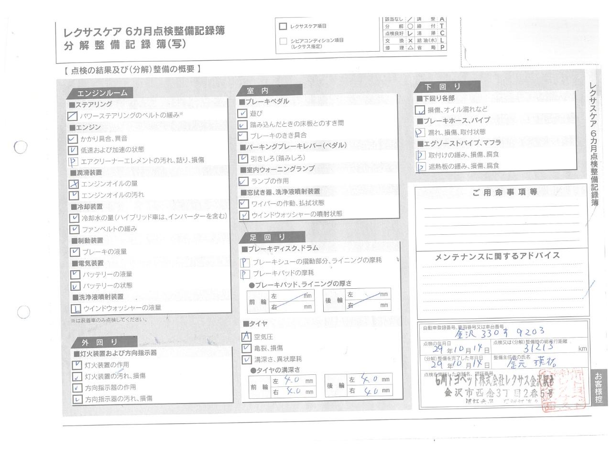
Task: Click the rear-right tire groove value 後輪 右
Action: pyautogui.click(x=370, y=391)
